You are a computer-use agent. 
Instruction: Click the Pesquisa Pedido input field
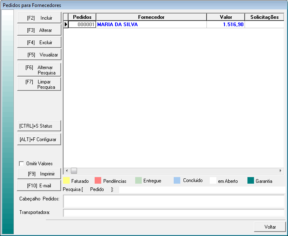(x=202, y=190)
